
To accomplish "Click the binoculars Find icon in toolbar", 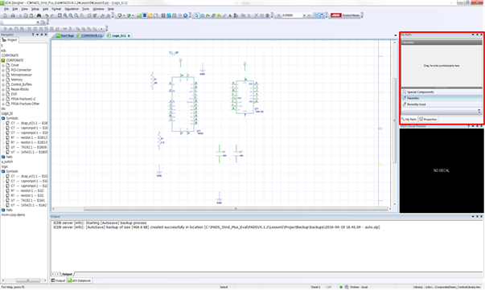I will click(39, 15).
